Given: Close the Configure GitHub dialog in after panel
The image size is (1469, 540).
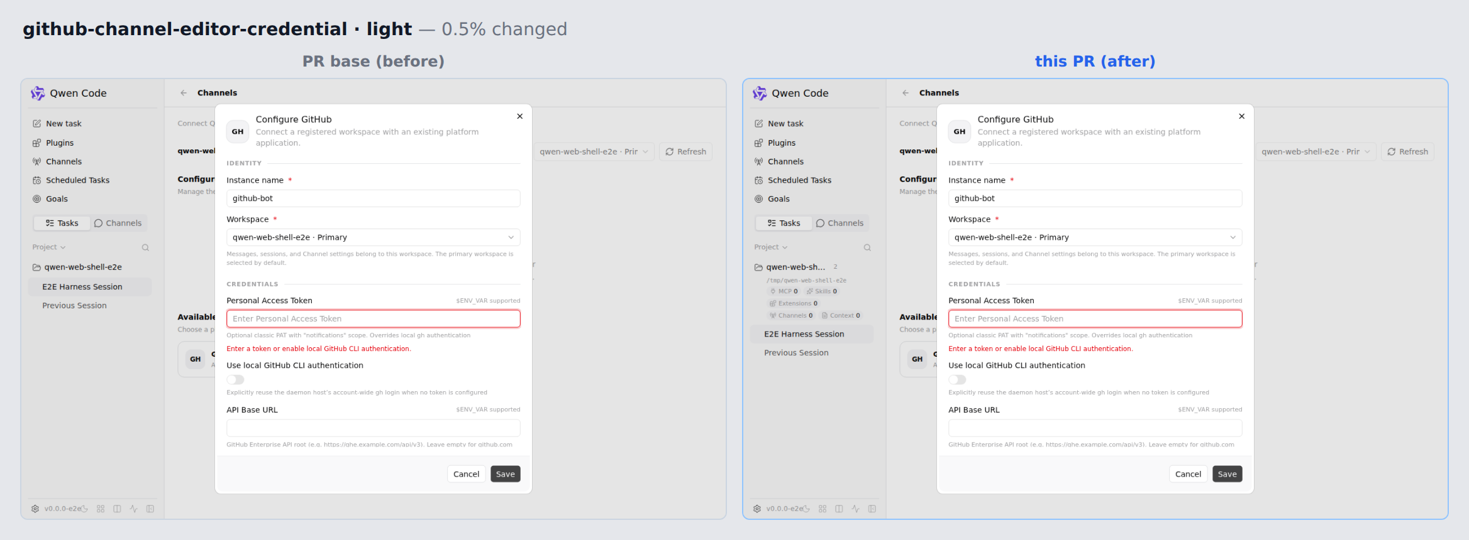Looking at the screenshot, I should coord(1242,116).
